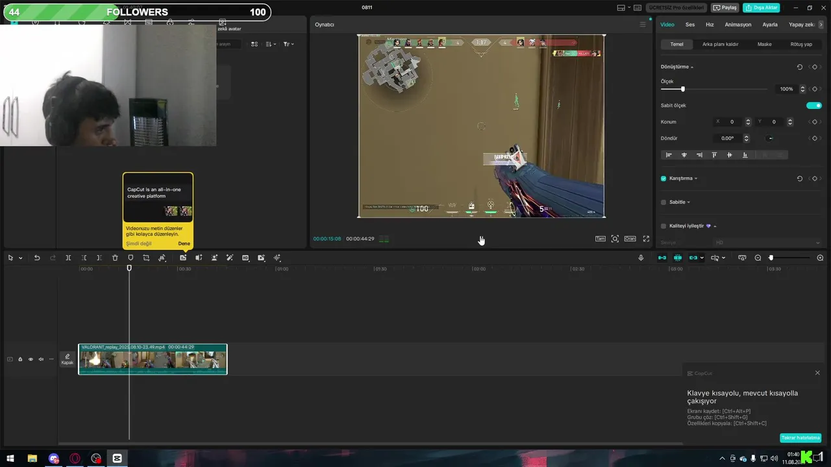Open the linkage options dropdown arrow
The width and height of the screenshot is (831, 467).
click(x=702, y=258)
